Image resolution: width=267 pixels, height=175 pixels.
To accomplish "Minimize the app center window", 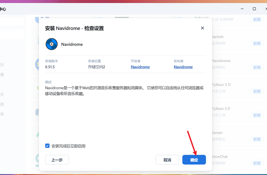I will 242,9.
